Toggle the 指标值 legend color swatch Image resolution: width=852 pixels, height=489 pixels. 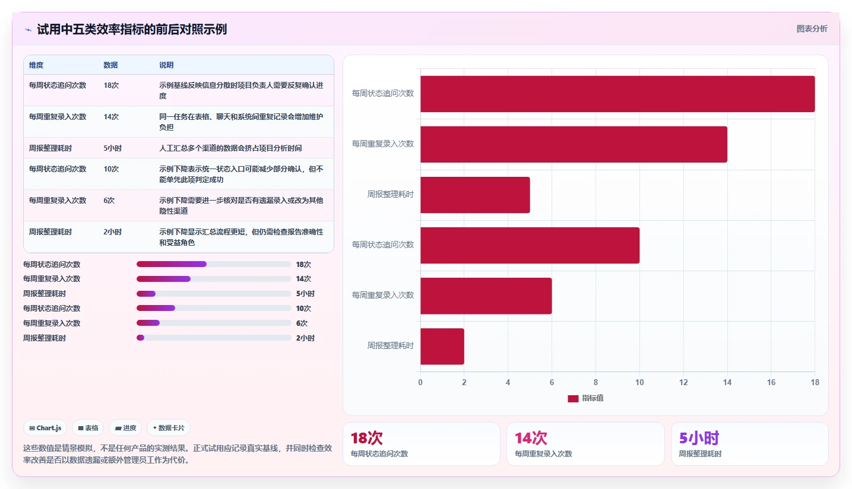click(573, 399)
